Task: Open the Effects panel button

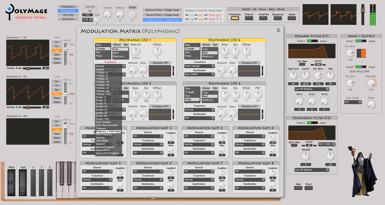Action: click(249, 18)
